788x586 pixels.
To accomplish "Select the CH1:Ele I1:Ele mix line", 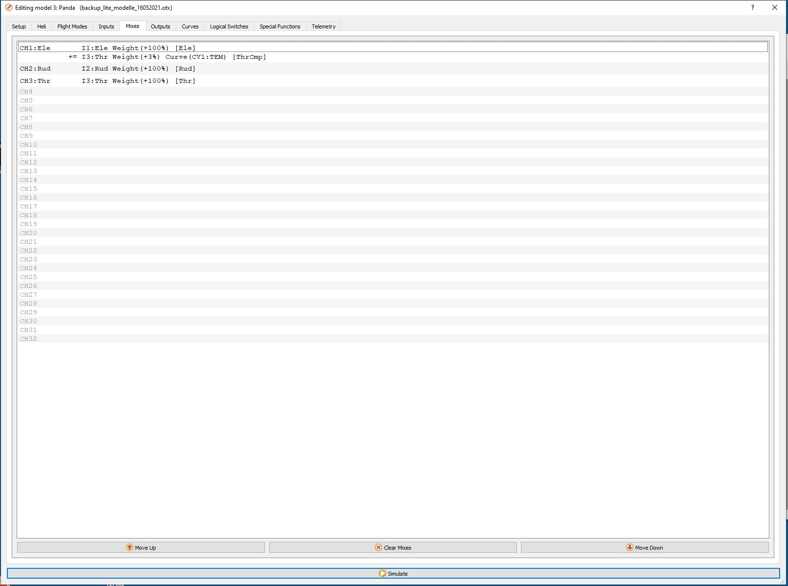I will tap(393, 48).
